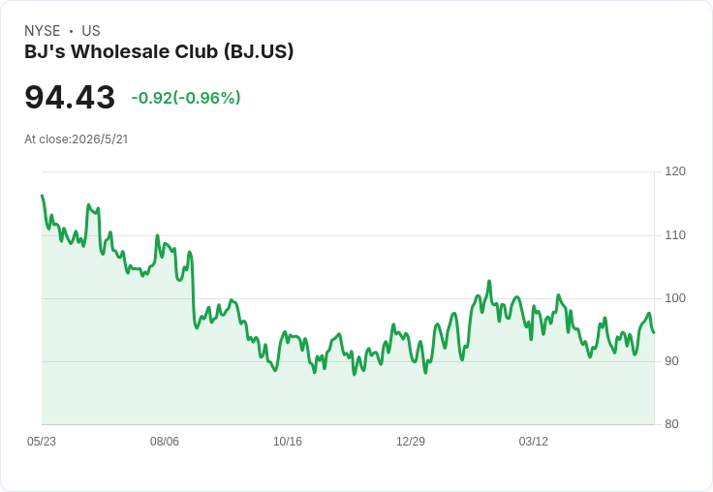Click the -0.92(-0.96%) change text
Screen dimensions: 713x492
(186, 98)
